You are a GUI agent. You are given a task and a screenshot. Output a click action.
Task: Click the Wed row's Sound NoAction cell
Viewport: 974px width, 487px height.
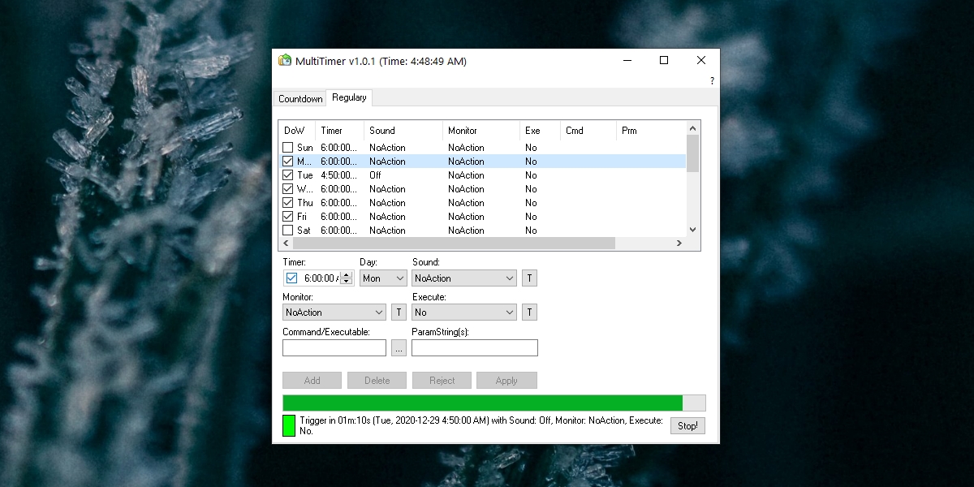(x=387, y=189)
